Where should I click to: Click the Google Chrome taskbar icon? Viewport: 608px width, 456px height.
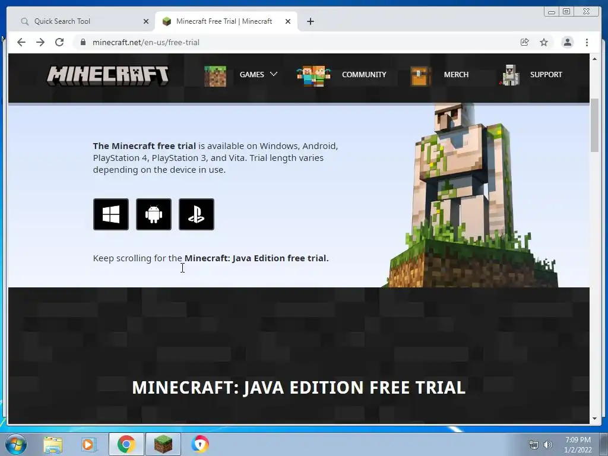[126, 444]
